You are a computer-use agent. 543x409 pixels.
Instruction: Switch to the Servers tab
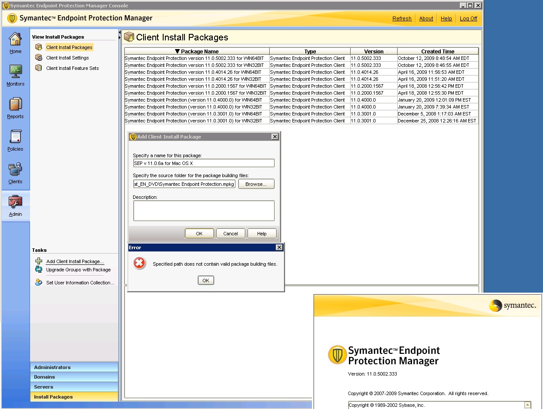[x=74, y=387]
